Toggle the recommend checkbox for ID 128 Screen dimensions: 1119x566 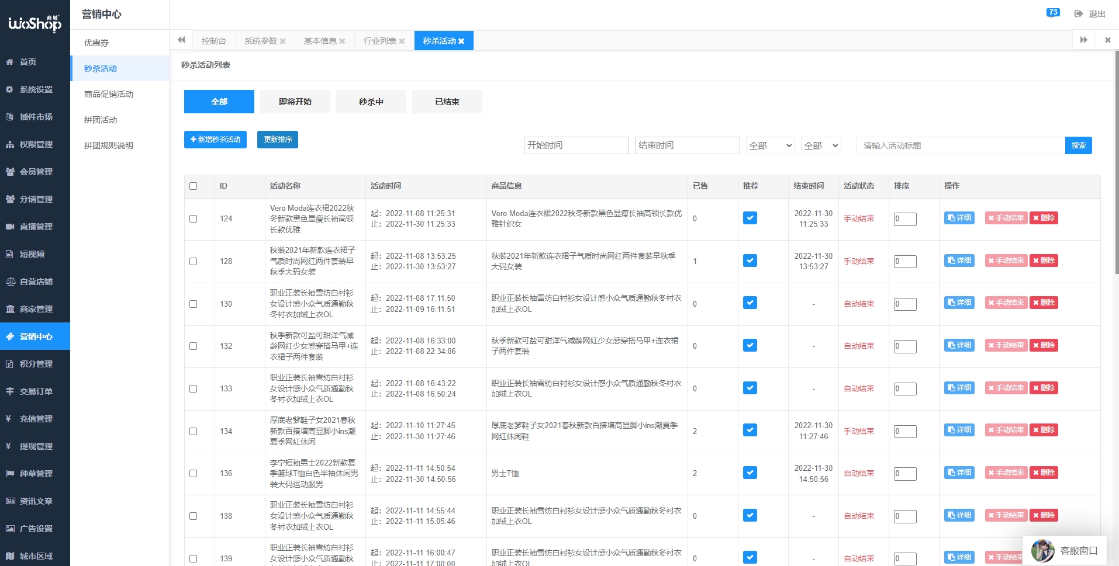(750, 261)
